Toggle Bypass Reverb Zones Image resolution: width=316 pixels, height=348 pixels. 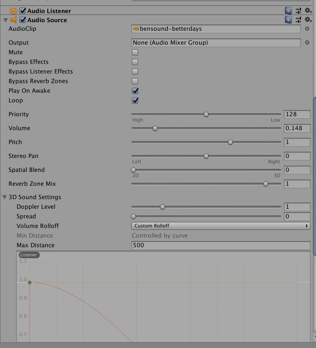pos(135,81)
